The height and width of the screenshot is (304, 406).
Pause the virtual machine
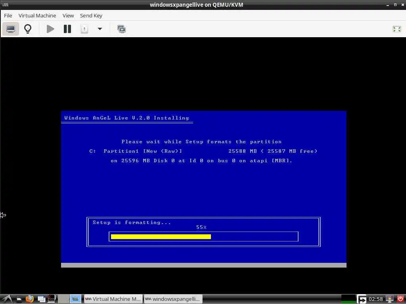[67, 29]
